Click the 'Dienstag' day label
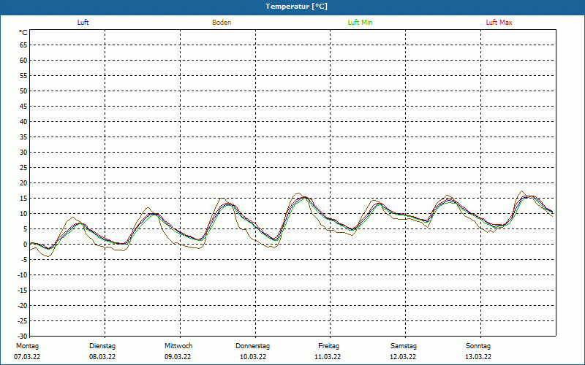Viewport: 585px width, 365px height. pos(102,346)
